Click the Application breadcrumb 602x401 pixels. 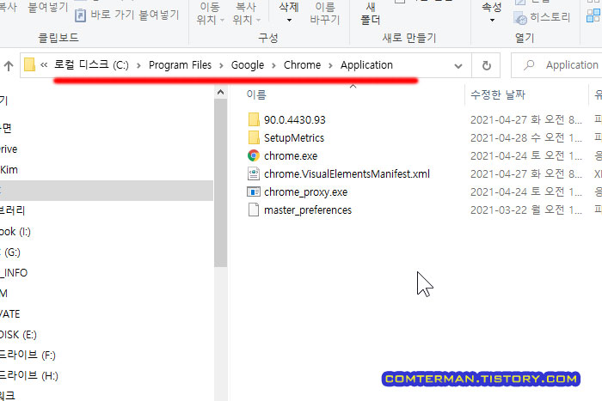366,64
